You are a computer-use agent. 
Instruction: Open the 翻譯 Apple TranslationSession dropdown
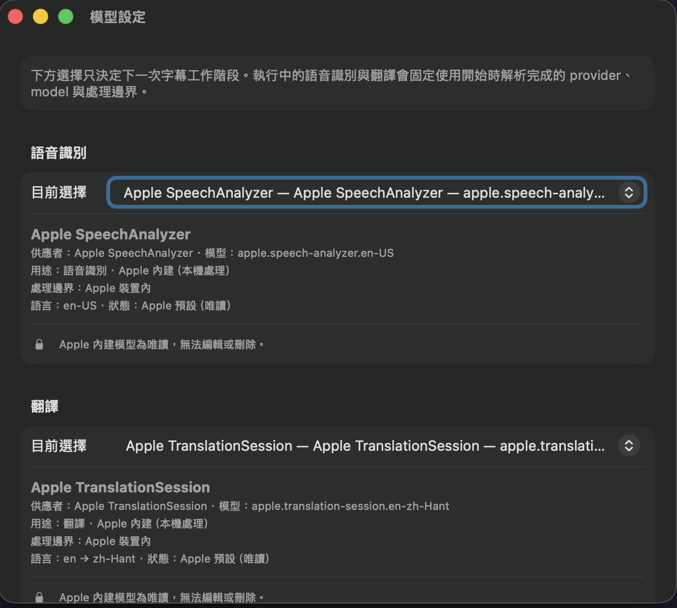376,445
